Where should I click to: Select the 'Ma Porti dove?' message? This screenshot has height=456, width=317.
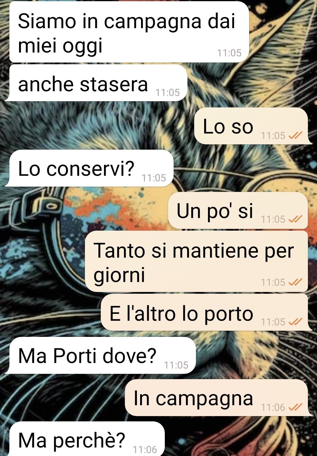[x=100, y=355]
